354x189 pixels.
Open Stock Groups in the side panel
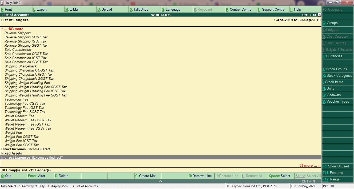pos(338,69)
